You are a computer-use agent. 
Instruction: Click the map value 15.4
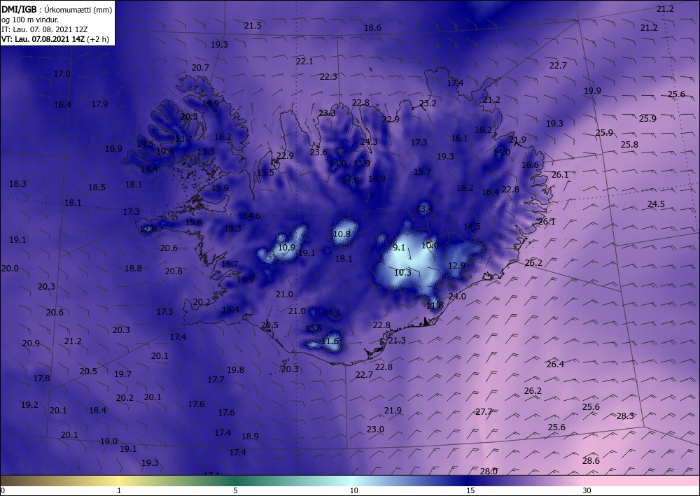[x=230, y=309]
